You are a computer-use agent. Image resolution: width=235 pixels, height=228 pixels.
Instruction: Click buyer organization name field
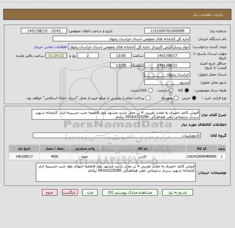pyautogui.click(x=121, y=39)
